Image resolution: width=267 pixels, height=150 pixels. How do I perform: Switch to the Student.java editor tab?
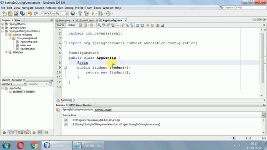click(x=86, y=20)
